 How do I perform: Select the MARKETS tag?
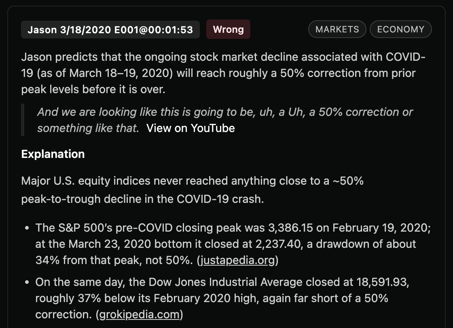337,29
